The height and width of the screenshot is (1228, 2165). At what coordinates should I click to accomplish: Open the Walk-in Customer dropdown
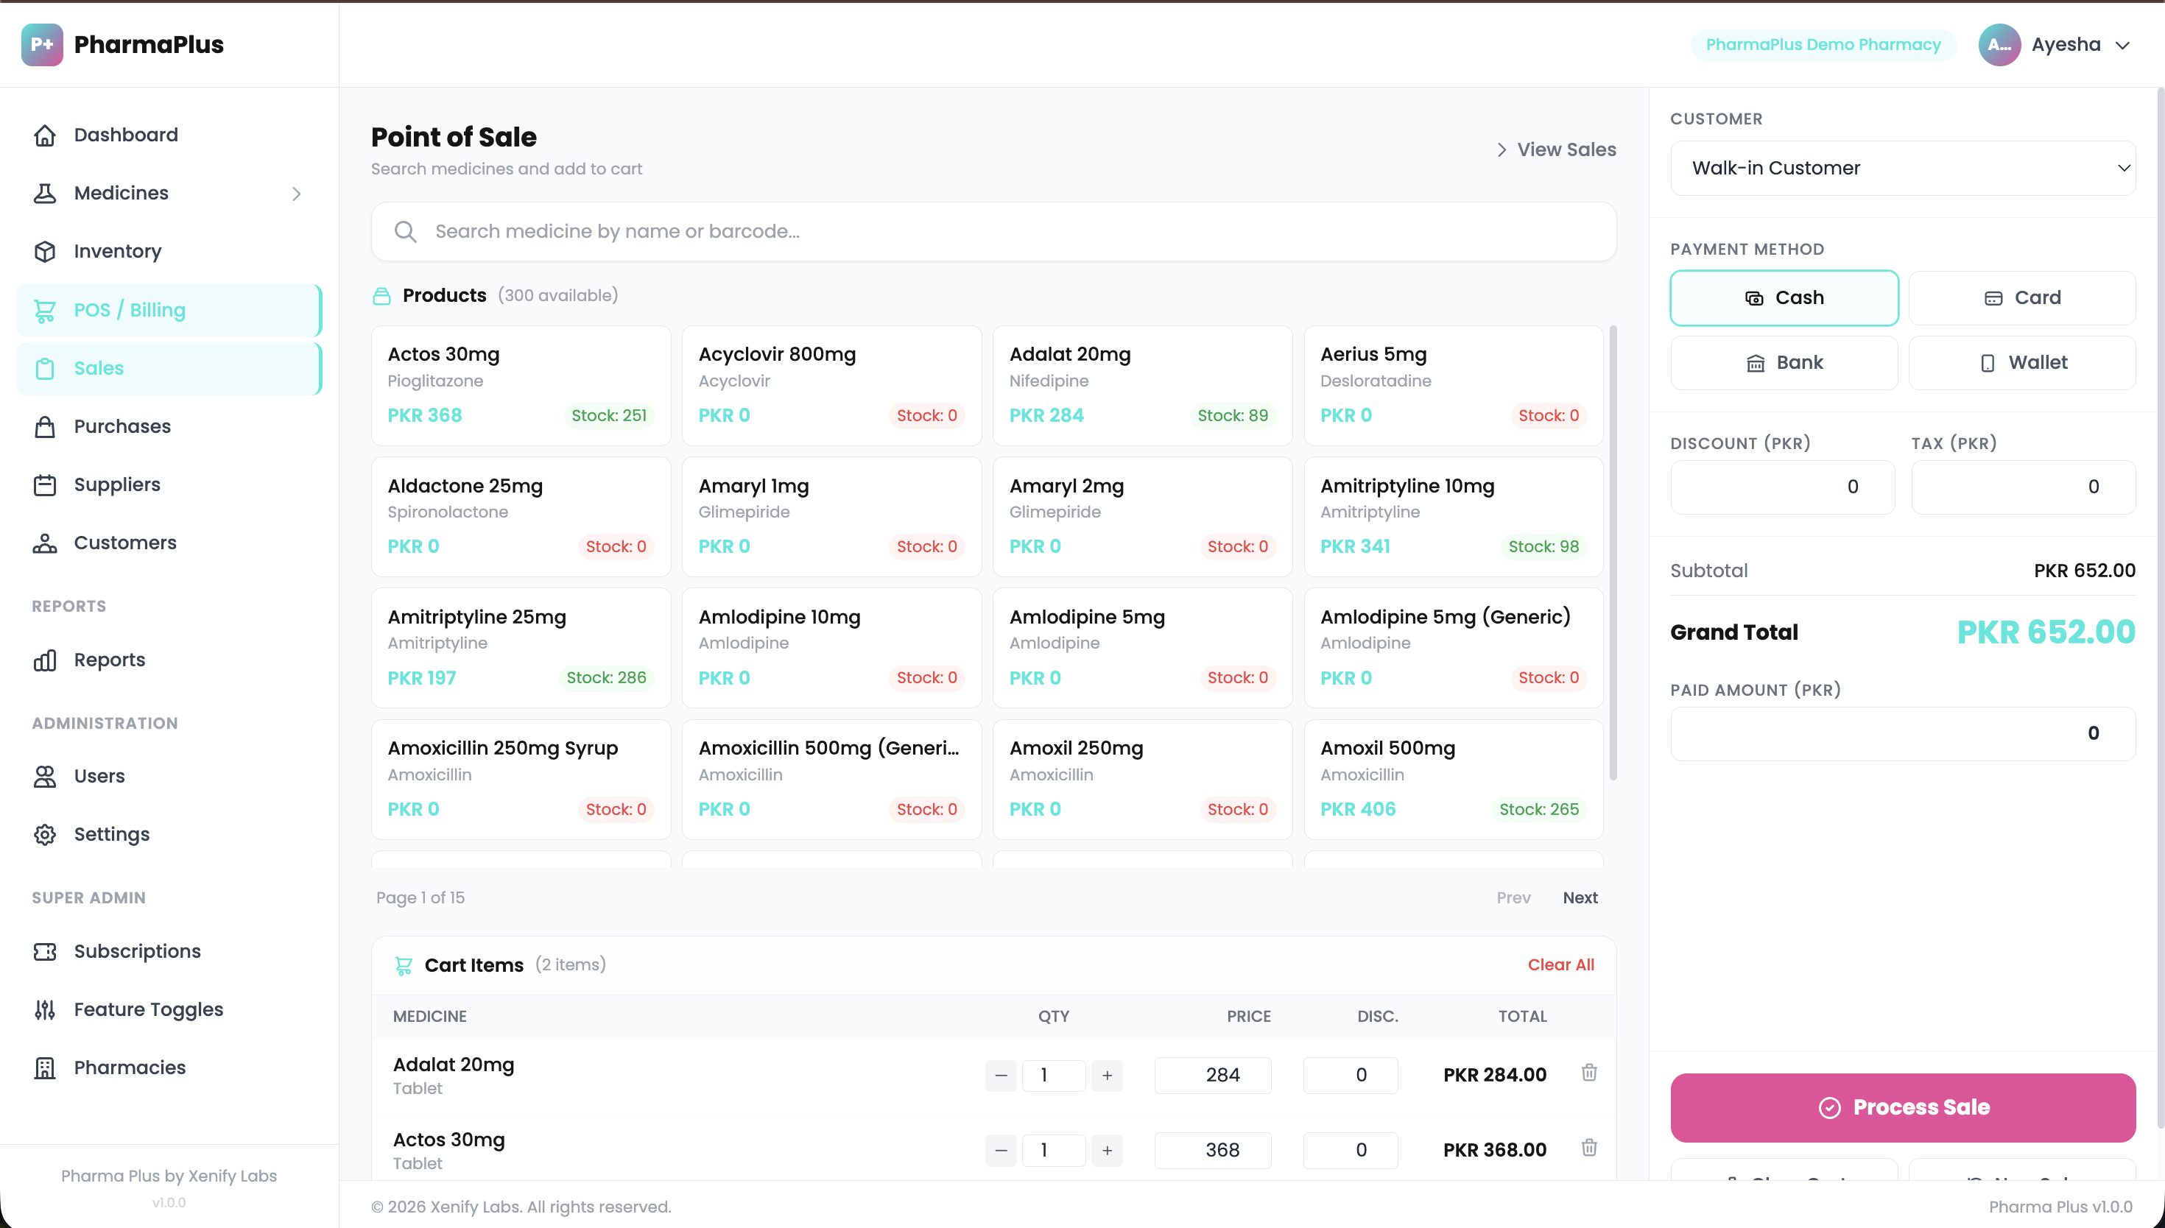(1903, 168)
